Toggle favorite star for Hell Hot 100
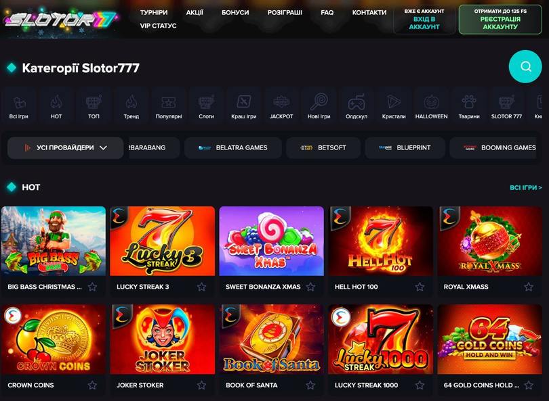The width and height of the screenshot is (549, 401). pos(420,287)
